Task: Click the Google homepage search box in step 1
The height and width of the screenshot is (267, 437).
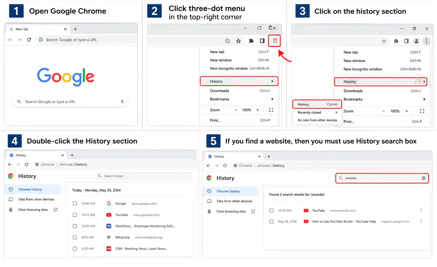Action: 71,102
